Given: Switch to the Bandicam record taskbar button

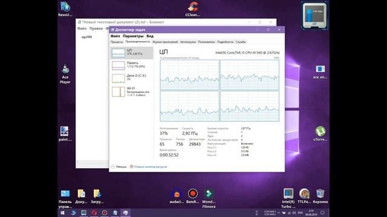Looking at the screenshot, I should click(105, 213).
